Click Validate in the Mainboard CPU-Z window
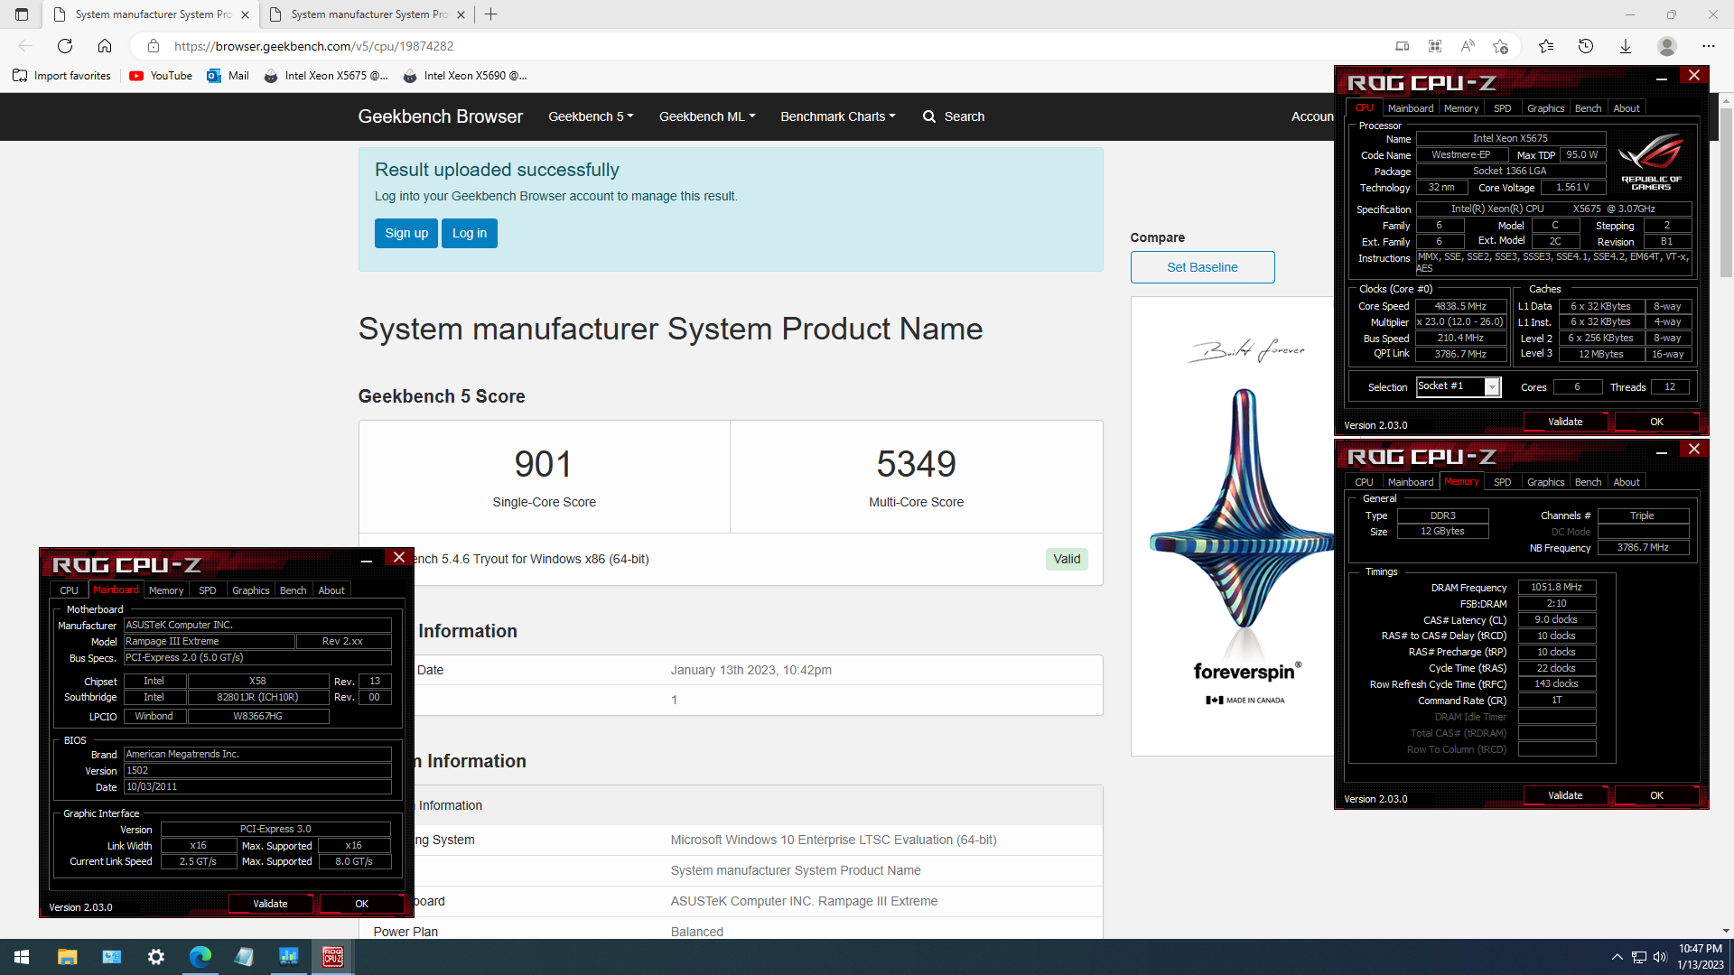Screen dimensions: 1734x975 coord(270,904)
